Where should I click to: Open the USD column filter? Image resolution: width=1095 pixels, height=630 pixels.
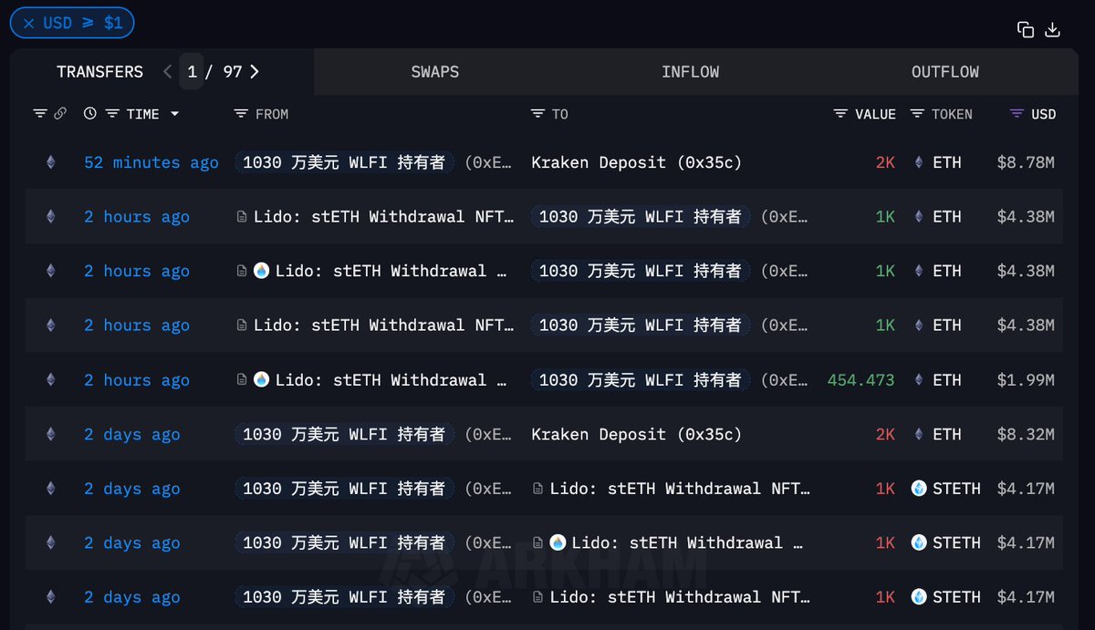(x=1017, y=114)
